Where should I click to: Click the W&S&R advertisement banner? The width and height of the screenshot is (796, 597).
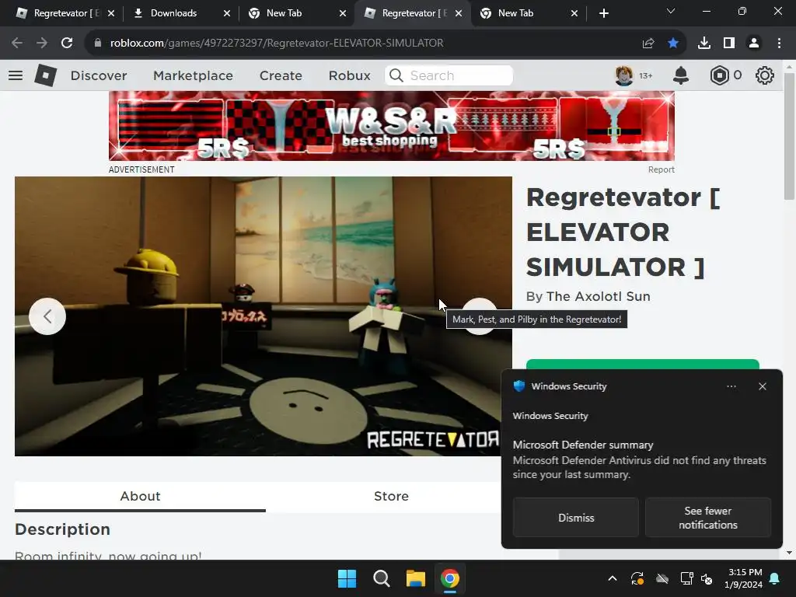(x=392, y=126)
